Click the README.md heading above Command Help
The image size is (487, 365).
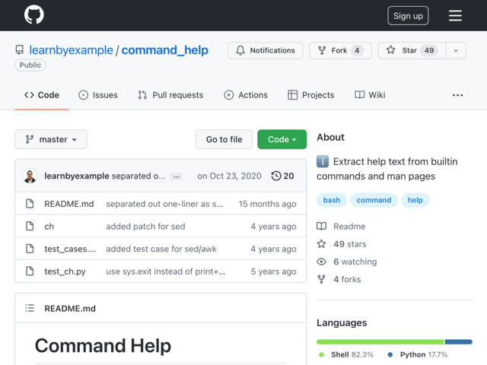tap(70, 309)
